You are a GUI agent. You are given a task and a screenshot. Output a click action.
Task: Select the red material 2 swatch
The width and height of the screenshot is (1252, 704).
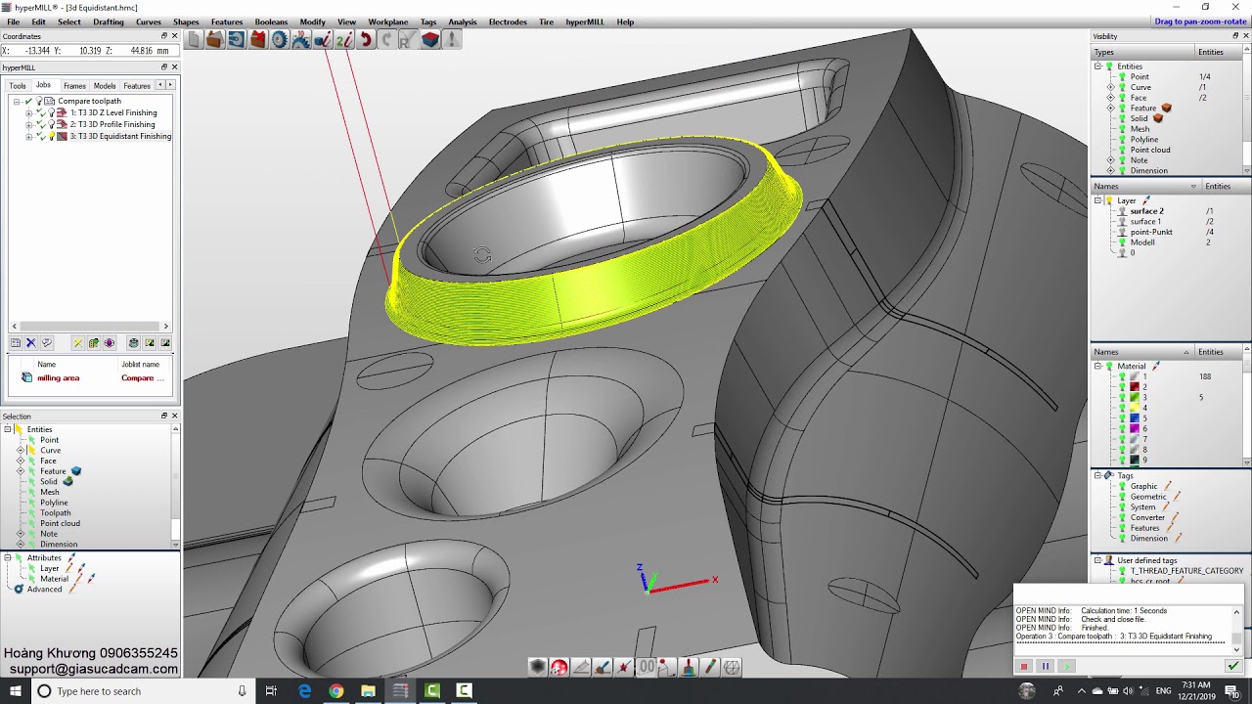pos(1135,387)
